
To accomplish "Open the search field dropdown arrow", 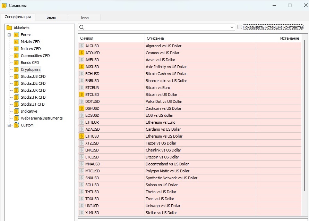I will click(232, 27).
